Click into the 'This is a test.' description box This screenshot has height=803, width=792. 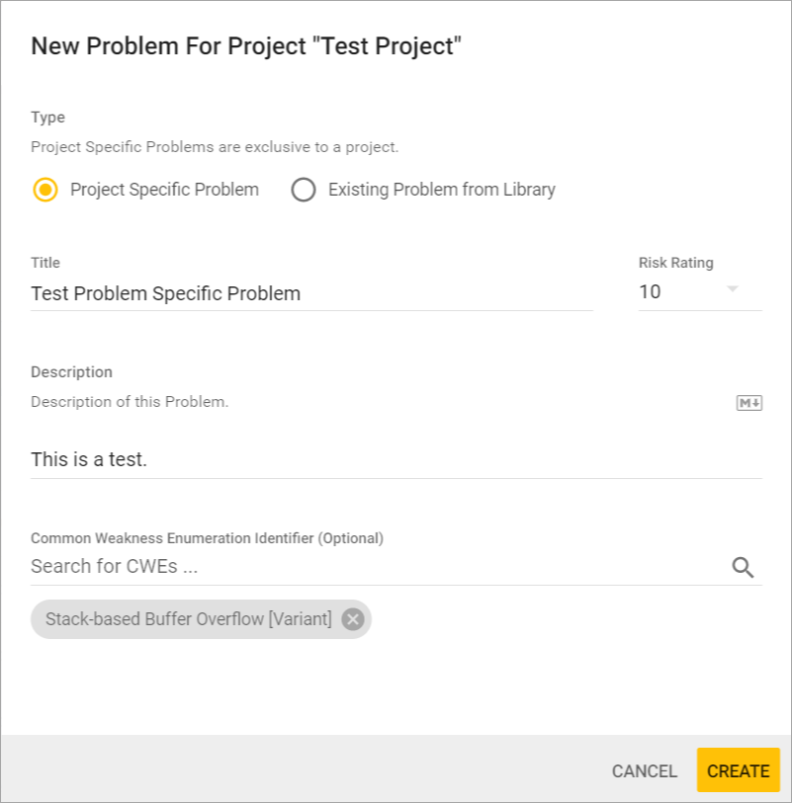coord(396,459)
